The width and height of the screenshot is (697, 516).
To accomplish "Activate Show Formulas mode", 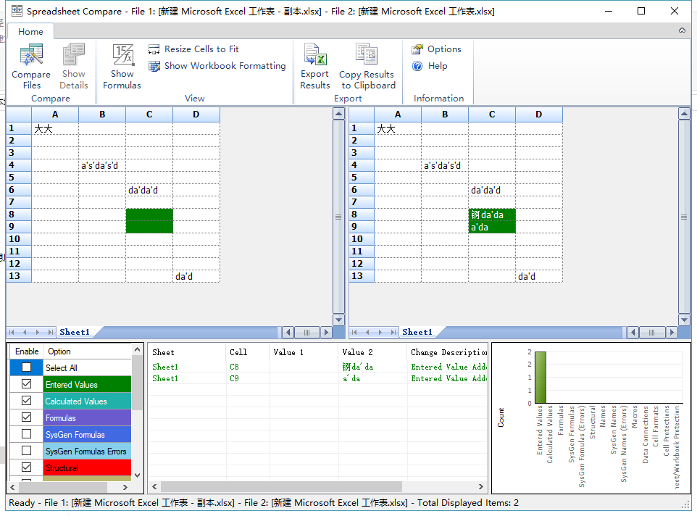I will pos(122,65).
